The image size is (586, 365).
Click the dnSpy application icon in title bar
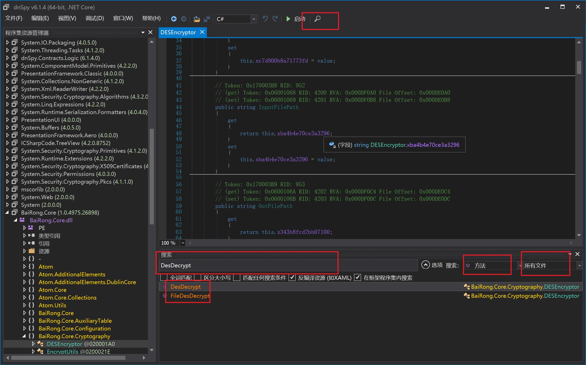pos(6,7)
